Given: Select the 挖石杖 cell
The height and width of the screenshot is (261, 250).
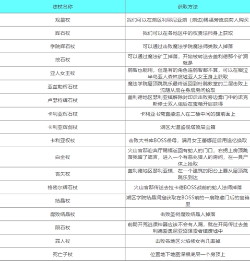Looking at the screenshot, I should (63, 60).
